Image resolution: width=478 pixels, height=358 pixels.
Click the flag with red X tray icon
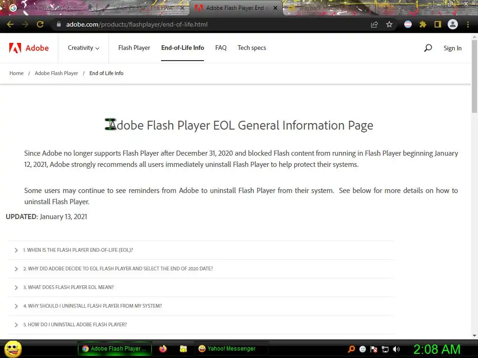point(374,349)
